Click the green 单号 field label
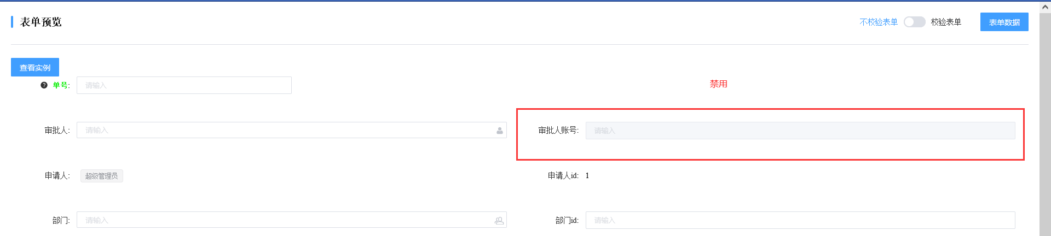The width and height of the screenshot is (1051, 236). (60, 85)
